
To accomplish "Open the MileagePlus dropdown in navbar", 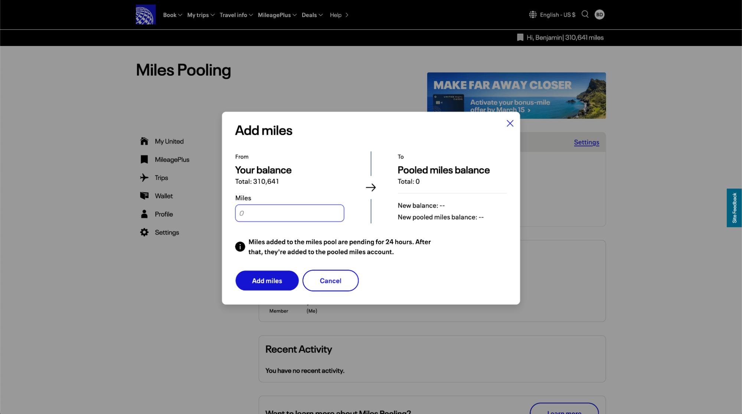I will pos(277,15).
